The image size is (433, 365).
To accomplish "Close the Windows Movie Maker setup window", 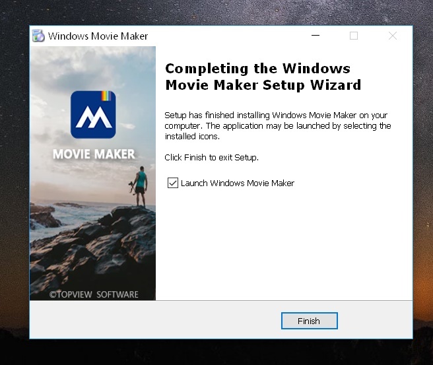I will tap(393, 36).
